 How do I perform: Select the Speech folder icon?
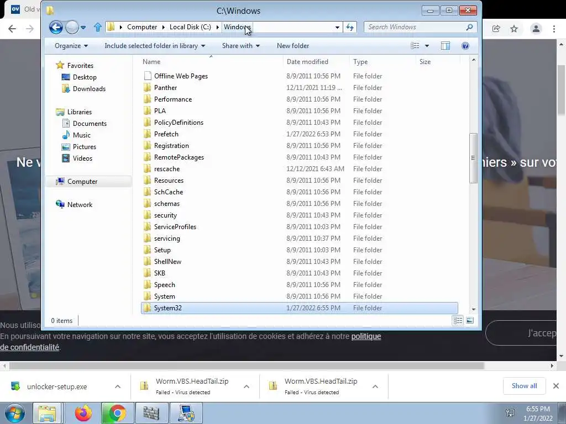[x=147, y=285]
